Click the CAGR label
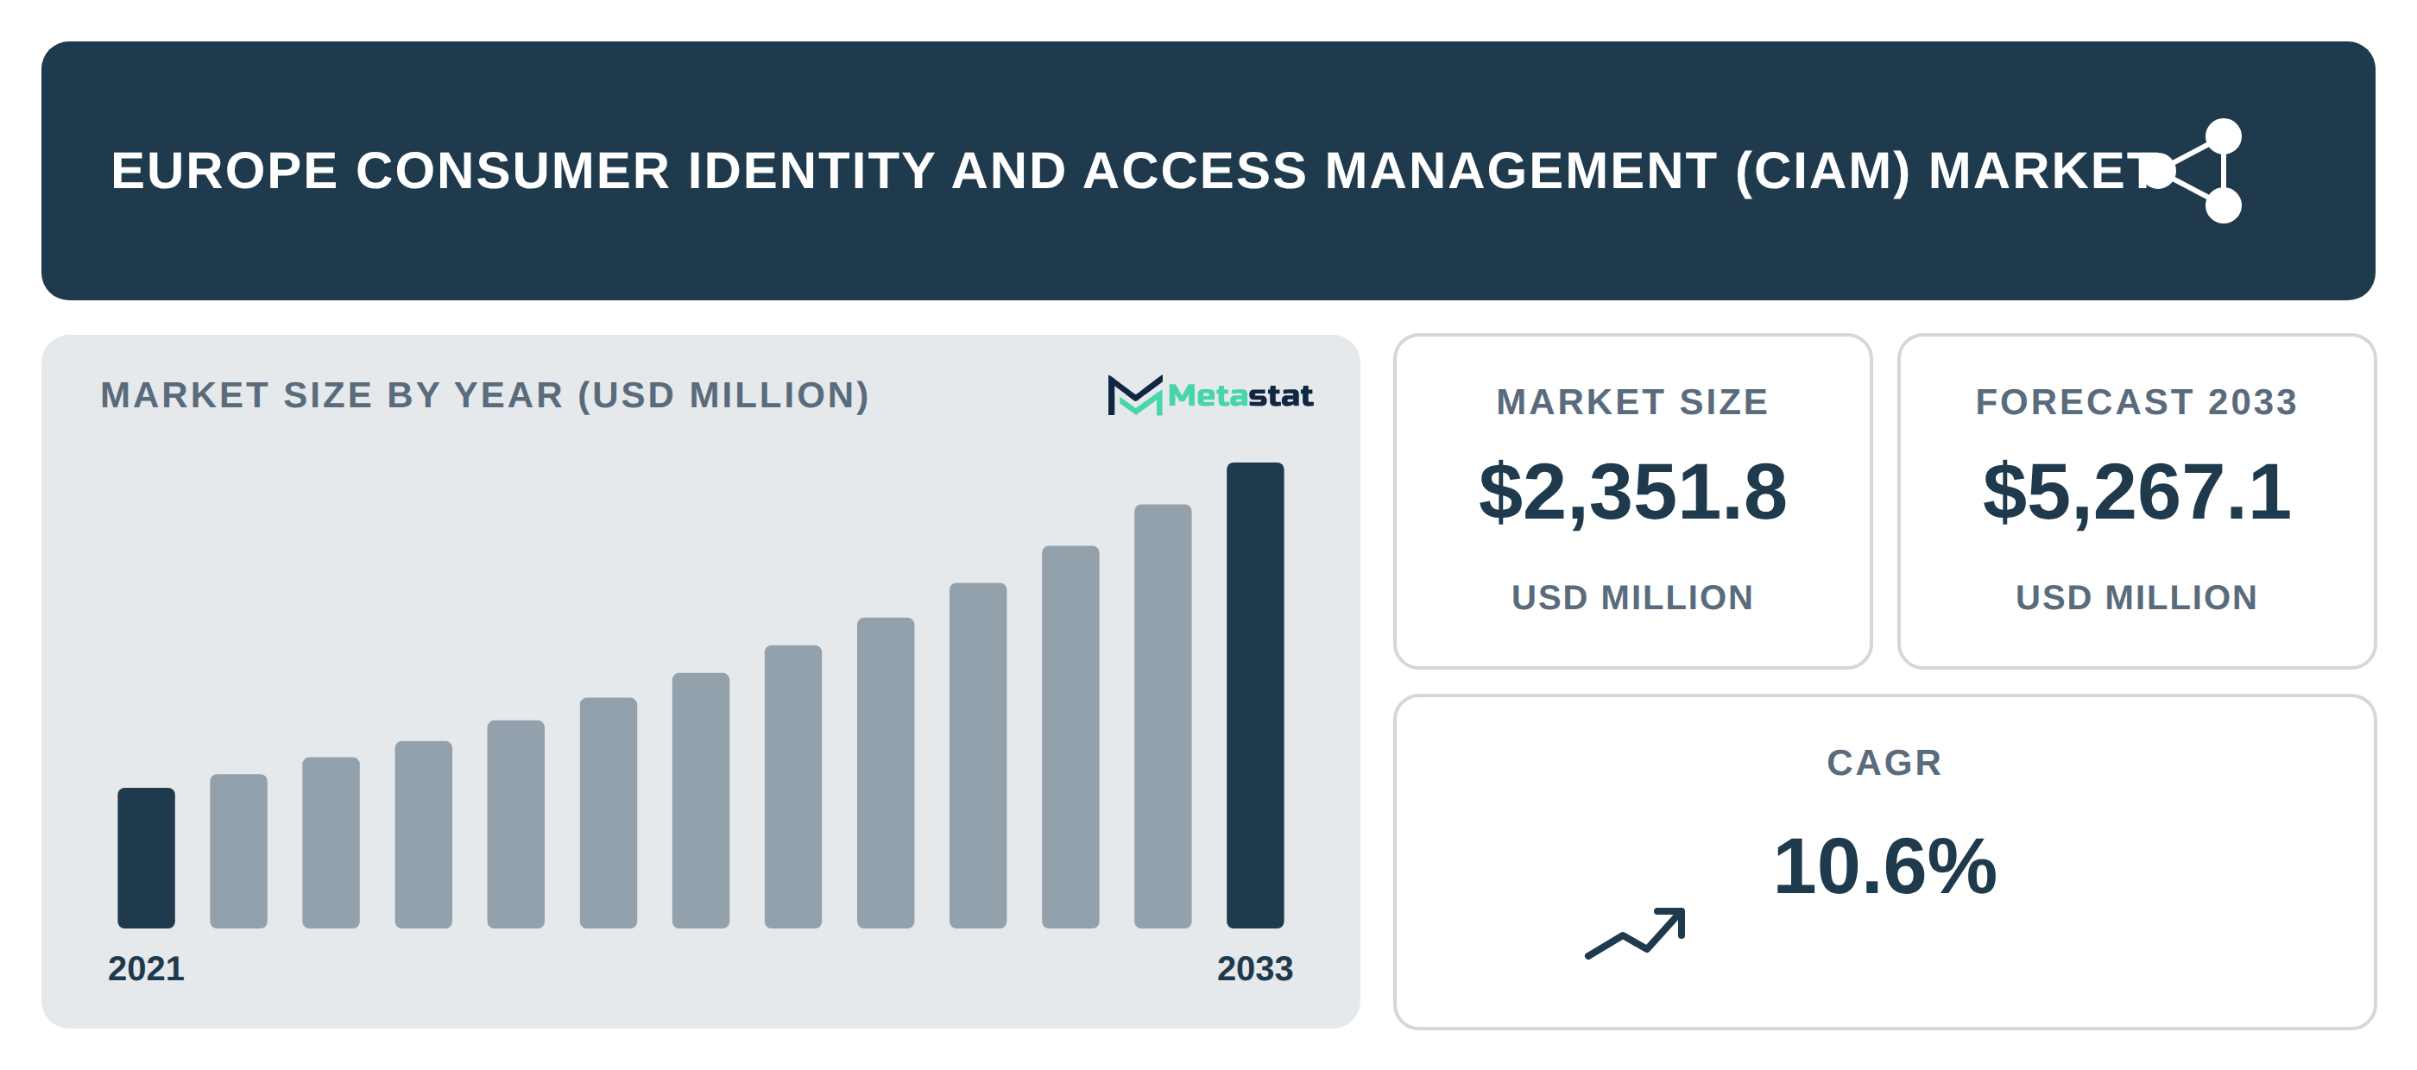The width and height of the screenshot is (2417, 1070). point(1884,763)
